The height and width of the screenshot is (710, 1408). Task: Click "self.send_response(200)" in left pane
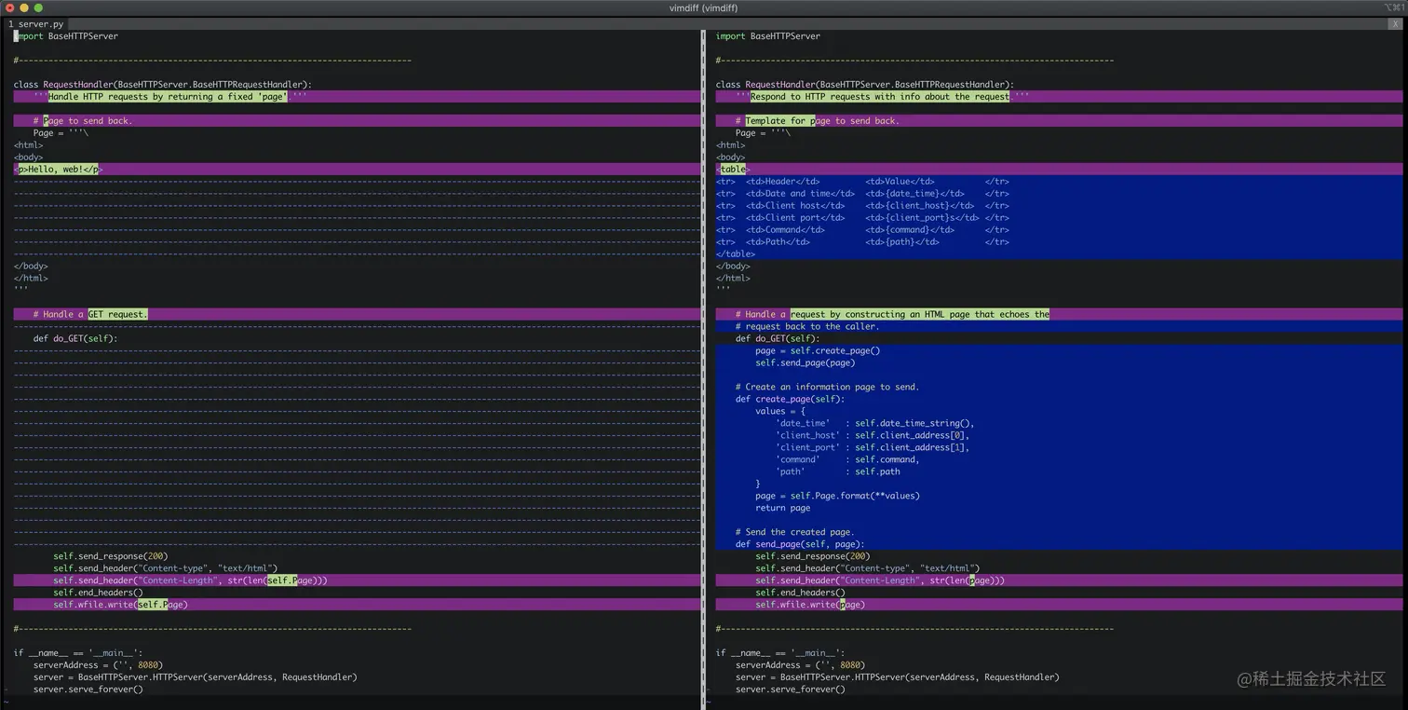tap(110, 555)
